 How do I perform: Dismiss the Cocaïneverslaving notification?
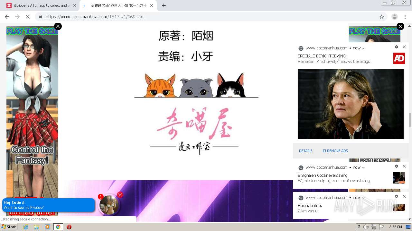pyautogui.click(x=404, y=166)
